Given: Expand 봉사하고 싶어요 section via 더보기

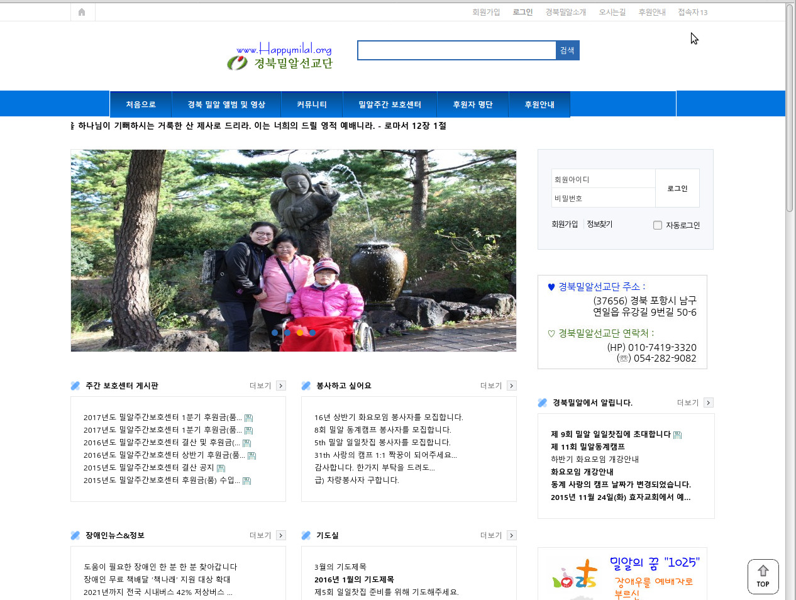Looking at the screenshot, I should (512, 386).
